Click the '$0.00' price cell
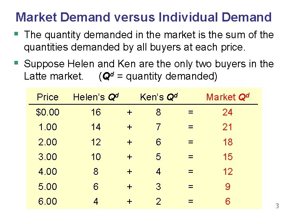The image size is (287, 215). click(47, 112)
